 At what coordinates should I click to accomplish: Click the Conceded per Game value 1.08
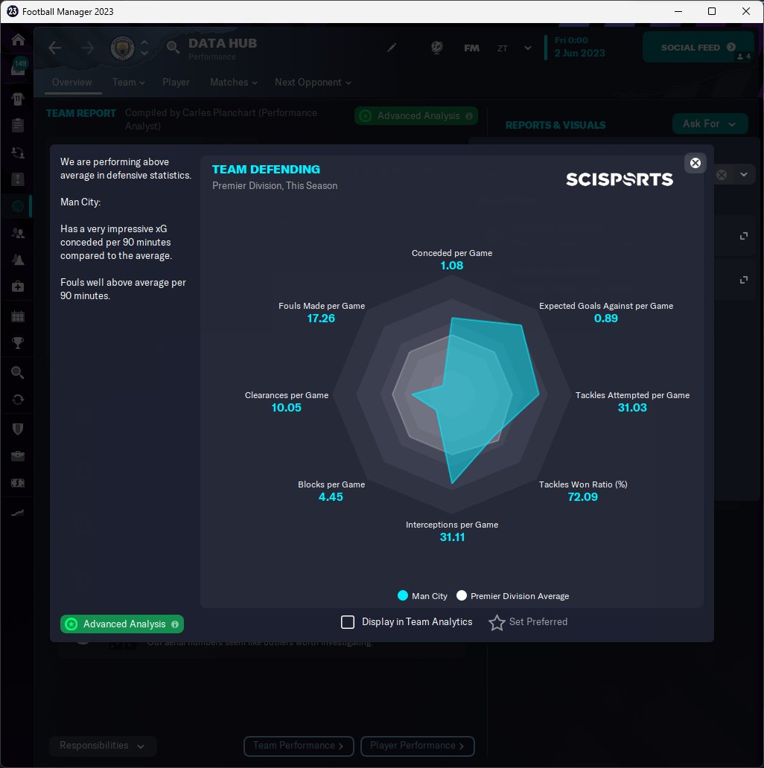point(452,266)
